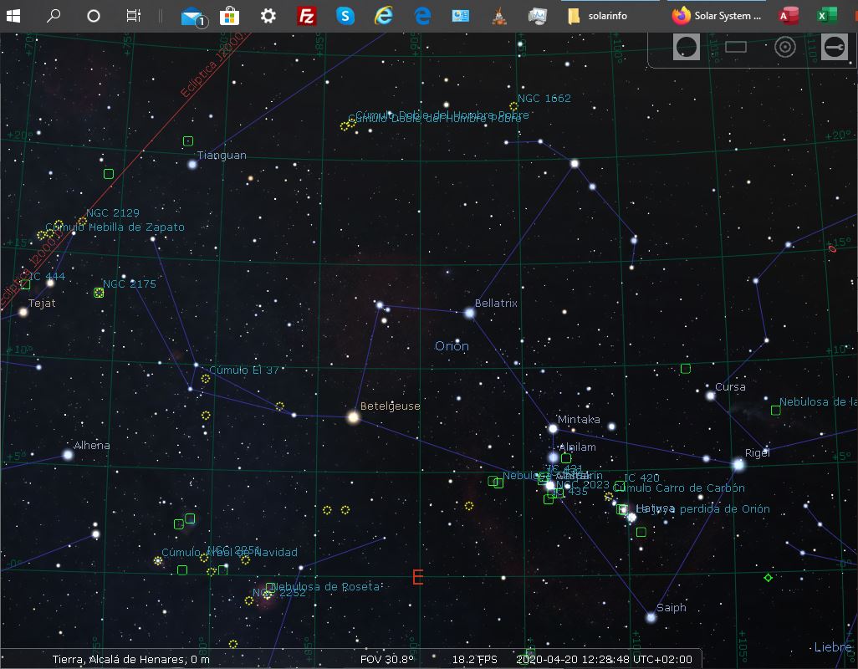Click the NGC 1662 cluster marker
858x669 pixels.
[513, 106]
